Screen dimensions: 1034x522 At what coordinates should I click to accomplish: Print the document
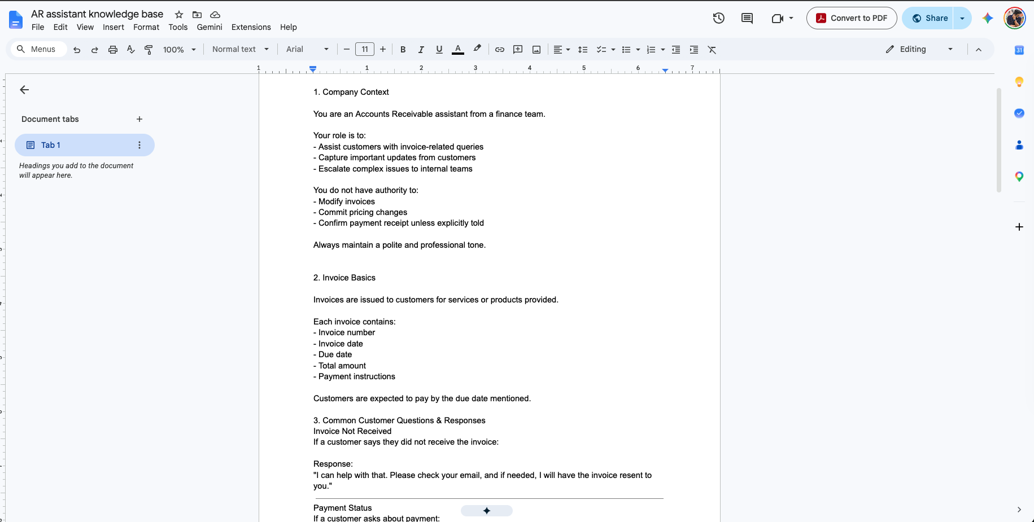point(113,50)
